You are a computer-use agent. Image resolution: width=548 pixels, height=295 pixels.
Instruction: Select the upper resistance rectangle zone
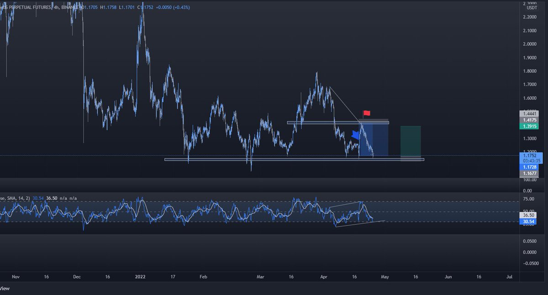(337, 122)
